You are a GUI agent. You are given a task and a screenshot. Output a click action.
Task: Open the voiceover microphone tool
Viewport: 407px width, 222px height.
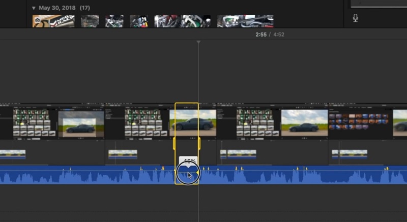(x=355, y=18)
